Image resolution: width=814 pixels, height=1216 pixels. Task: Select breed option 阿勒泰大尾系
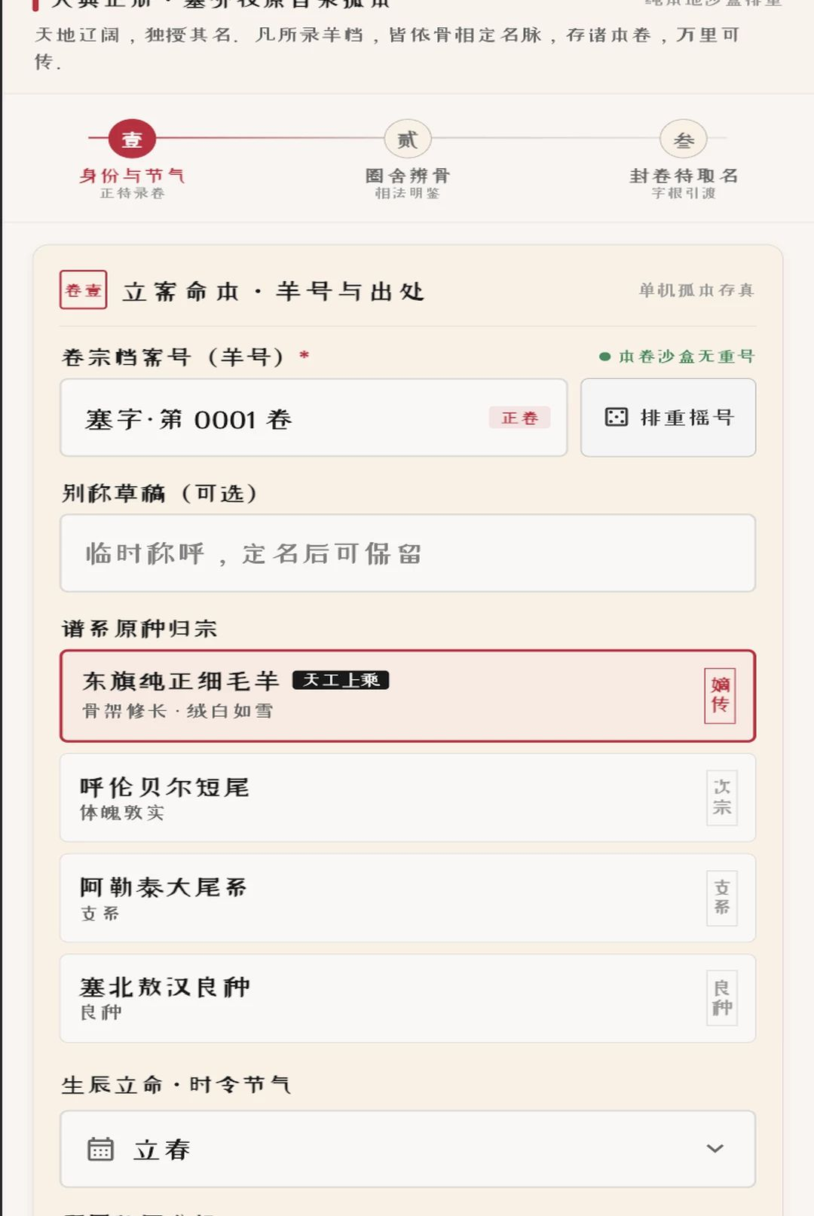tap(408, 898)
